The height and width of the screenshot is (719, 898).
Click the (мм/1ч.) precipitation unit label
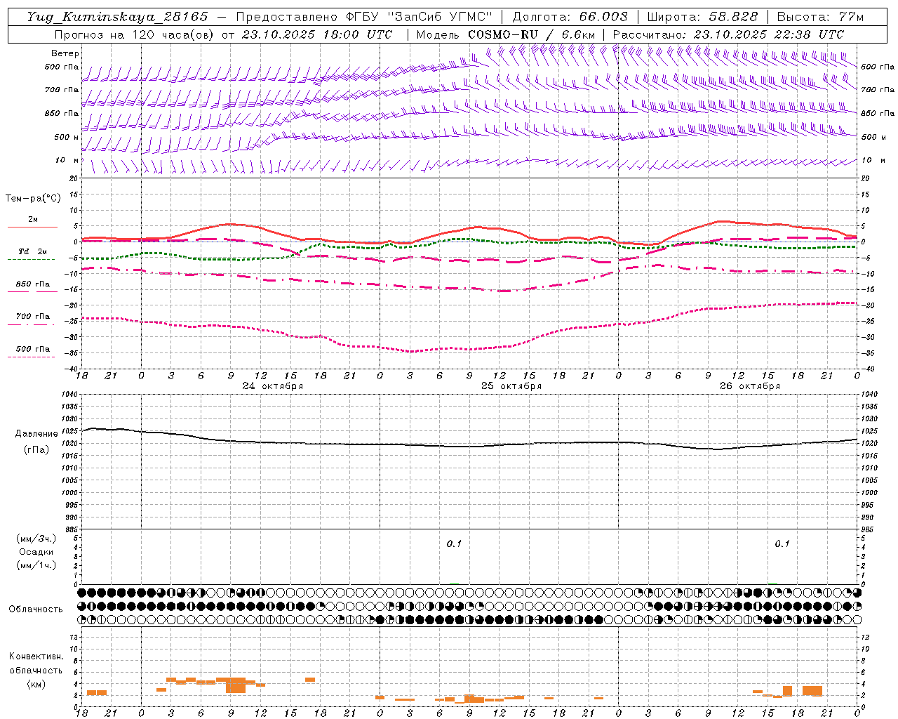pyautogui.click(x=36, y=565)
